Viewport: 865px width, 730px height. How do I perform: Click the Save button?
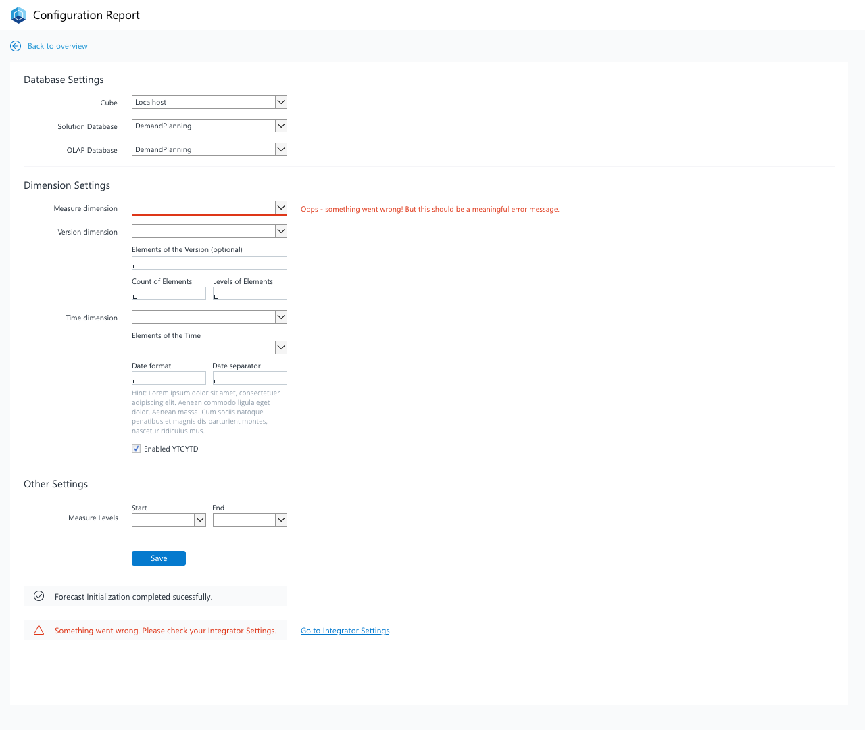[x=159, y=558]
